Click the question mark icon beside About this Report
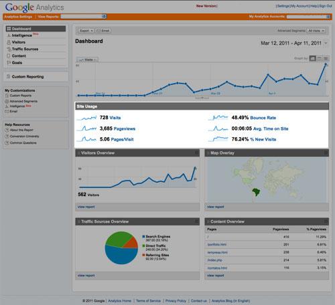Screen dimensions: 335x305 (7, 130)
